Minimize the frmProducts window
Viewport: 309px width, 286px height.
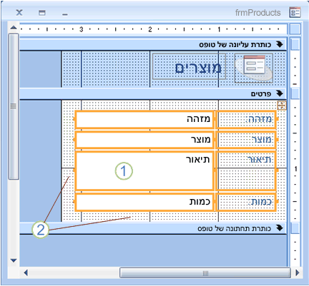click(x=65, y=14)
